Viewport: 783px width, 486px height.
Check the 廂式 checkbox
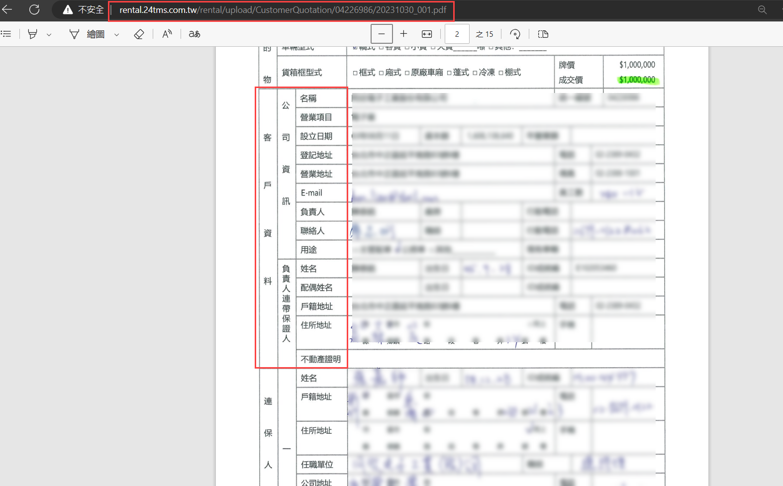(x=382, y=73)
